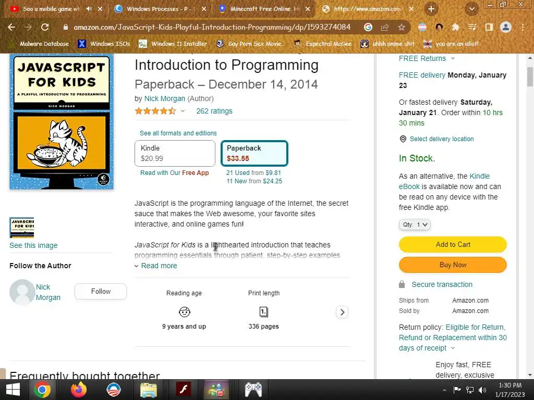Expand FREE Returns dropdown
Screen dimensions: 534x400
click(427, 58)
